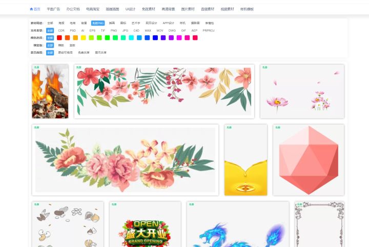Screen dimensions: 369x247
Task: Switch to the 高清背景 tab
Action: pos(168,9)
